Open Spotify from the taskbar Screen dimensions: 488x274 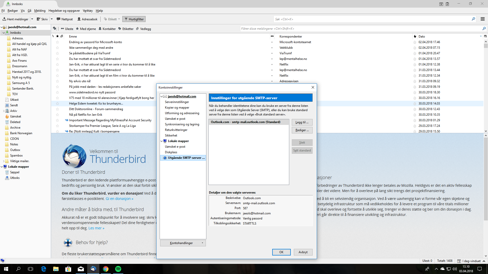coord(118,269)
